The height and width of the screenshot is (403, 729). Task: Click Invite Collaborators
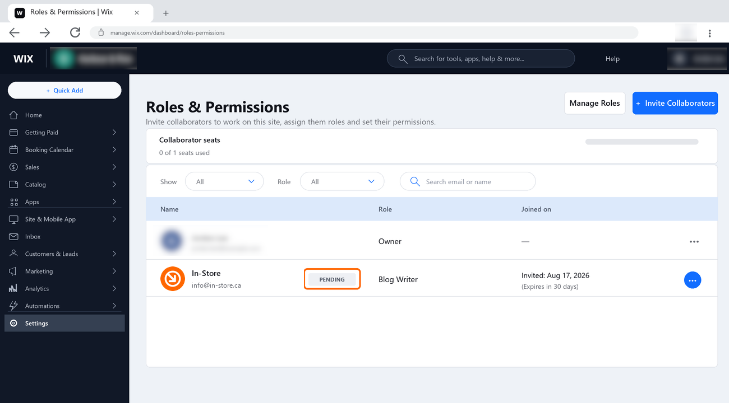[x=675, y=103]
